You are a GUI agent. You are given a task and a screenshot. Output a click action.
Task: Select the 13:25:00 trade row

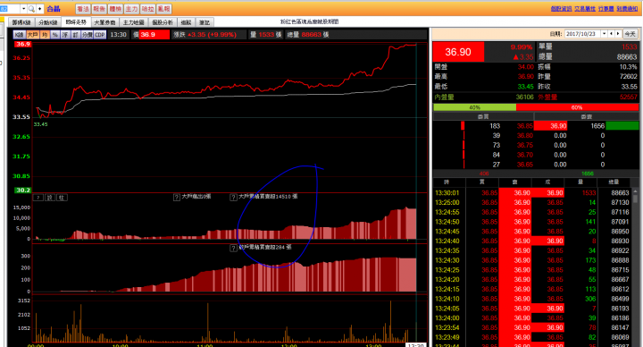pos(532,202)
